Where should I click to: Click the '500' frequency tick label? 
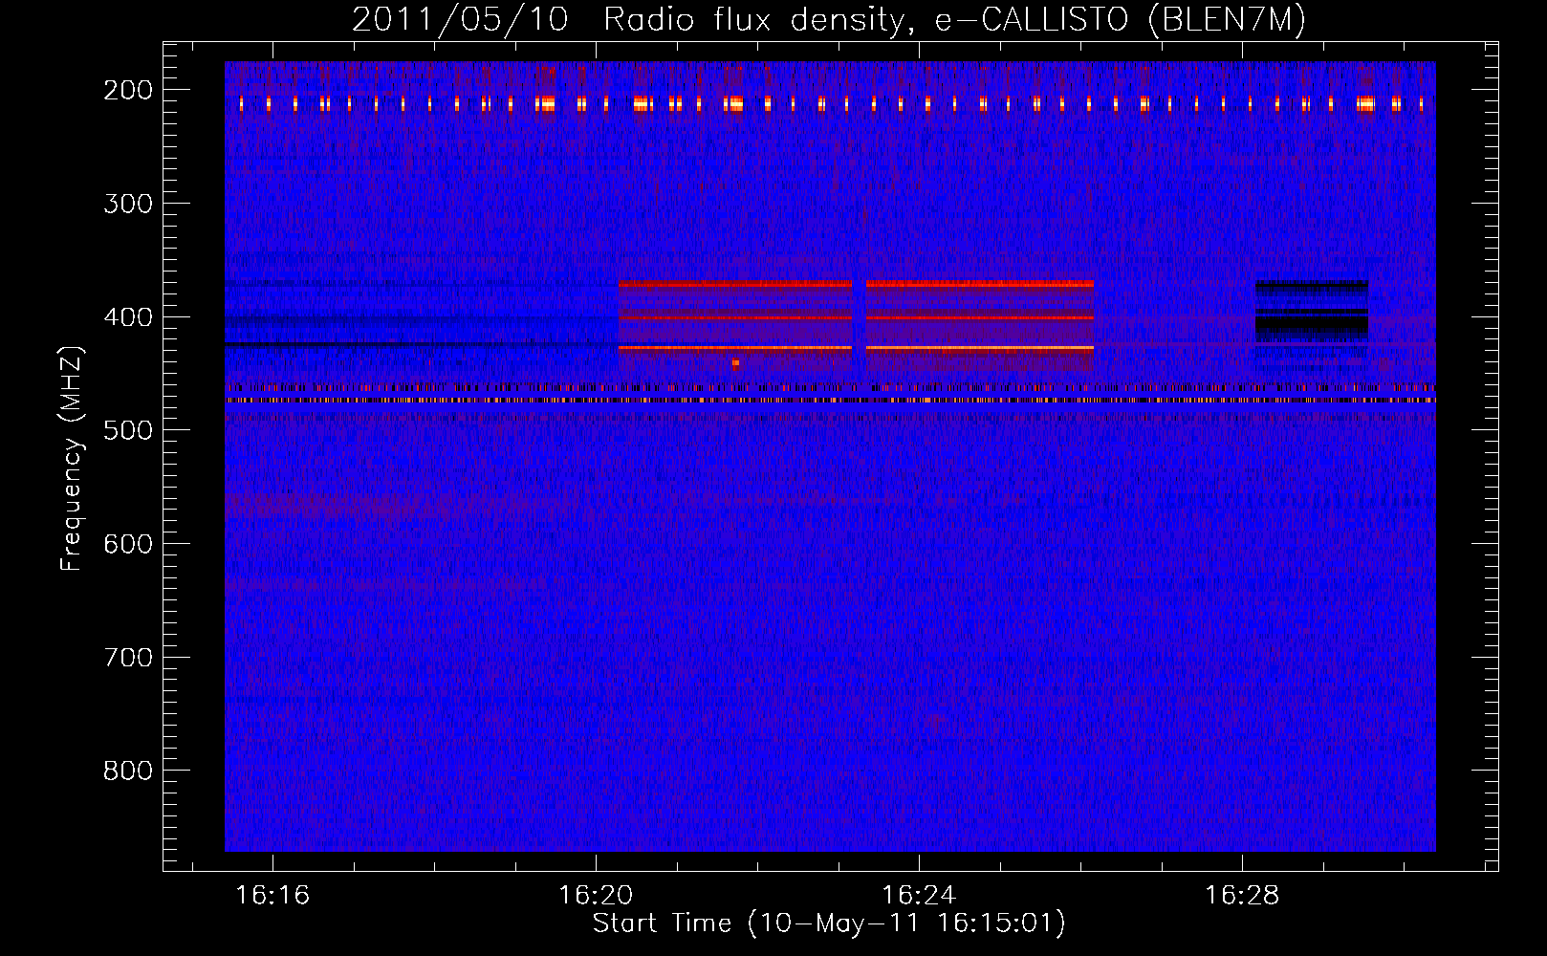point(127,430)
